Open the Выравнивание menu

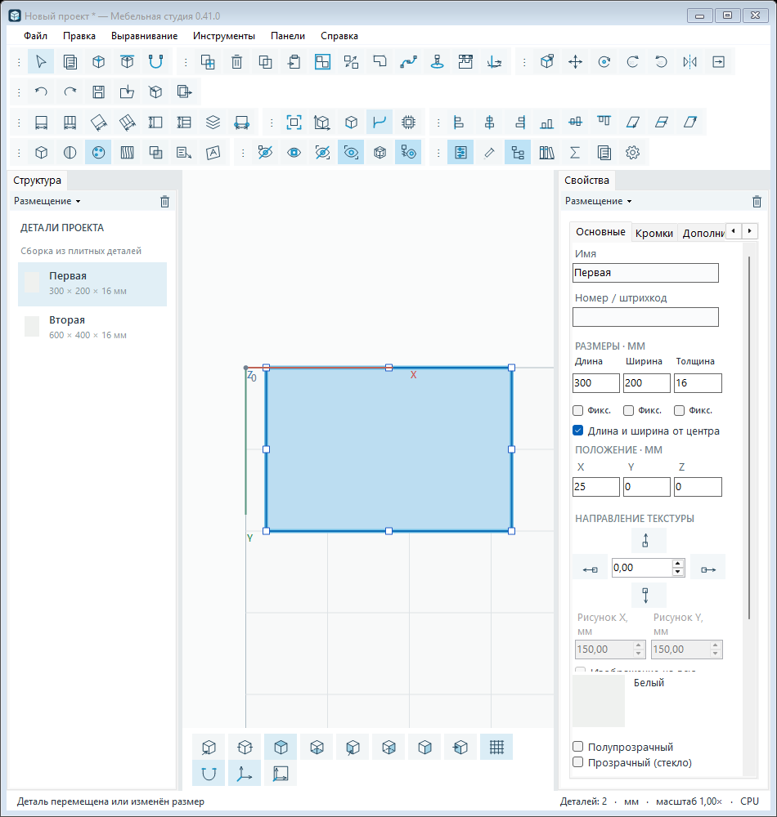[145, 36]
